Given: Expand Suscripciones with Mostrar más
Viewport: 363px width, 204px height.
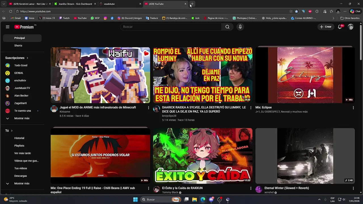Looking at the screenshot, I should (x=22, y=118).
